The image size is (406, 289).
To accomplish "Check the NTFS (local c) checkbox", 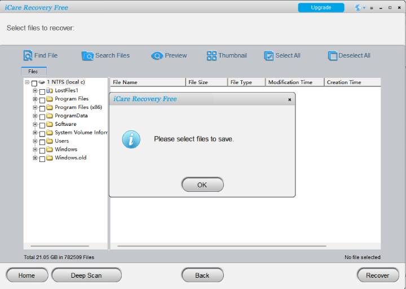I will [x=34, y=84].
